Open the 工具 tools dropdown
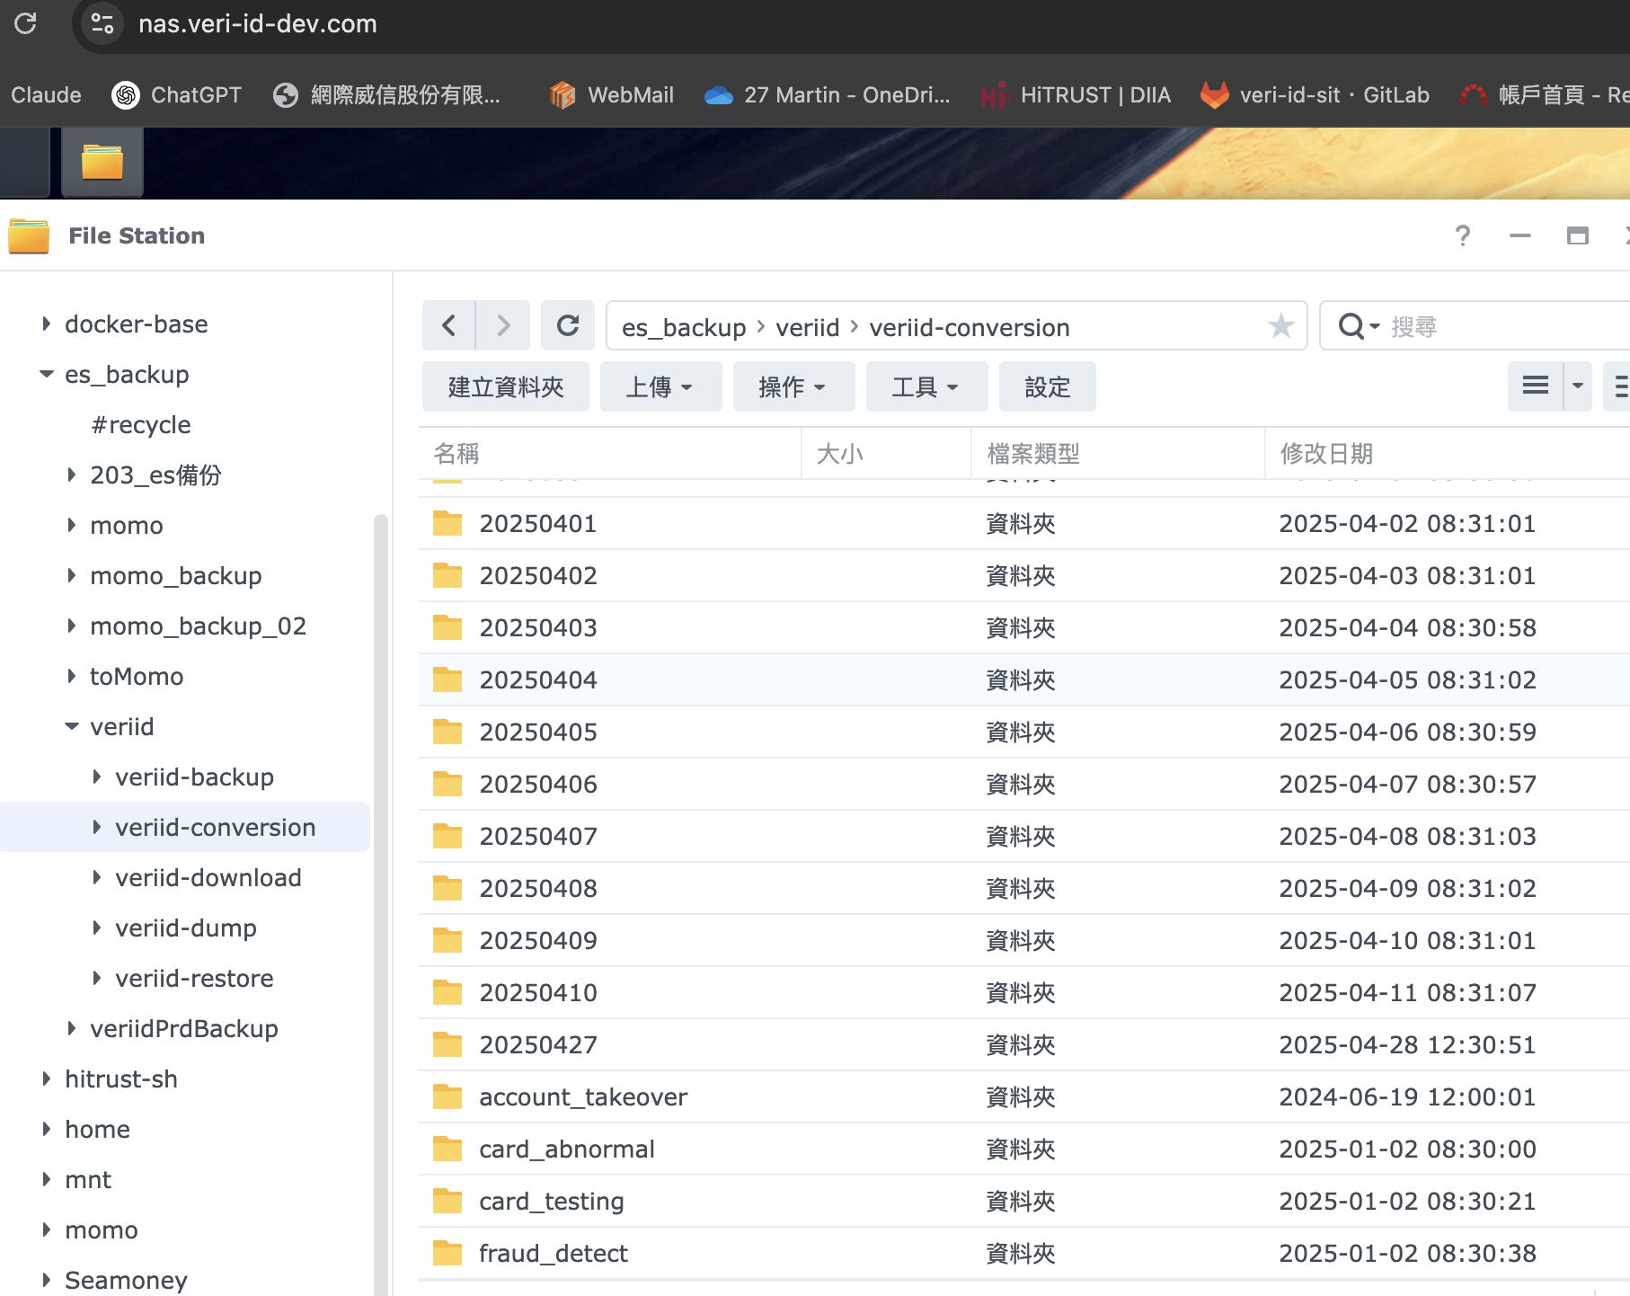This screenshot has width=1630, height=1296. pos(926,386)
